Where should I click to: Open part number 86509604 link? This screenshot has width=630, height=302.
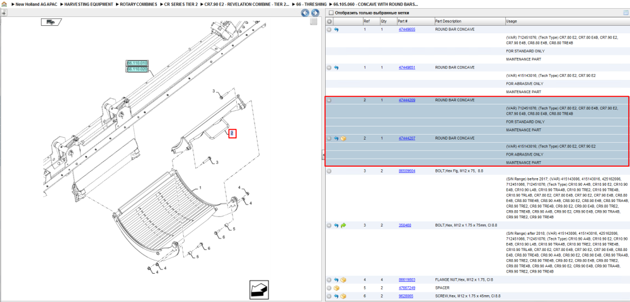click(406, 171)
